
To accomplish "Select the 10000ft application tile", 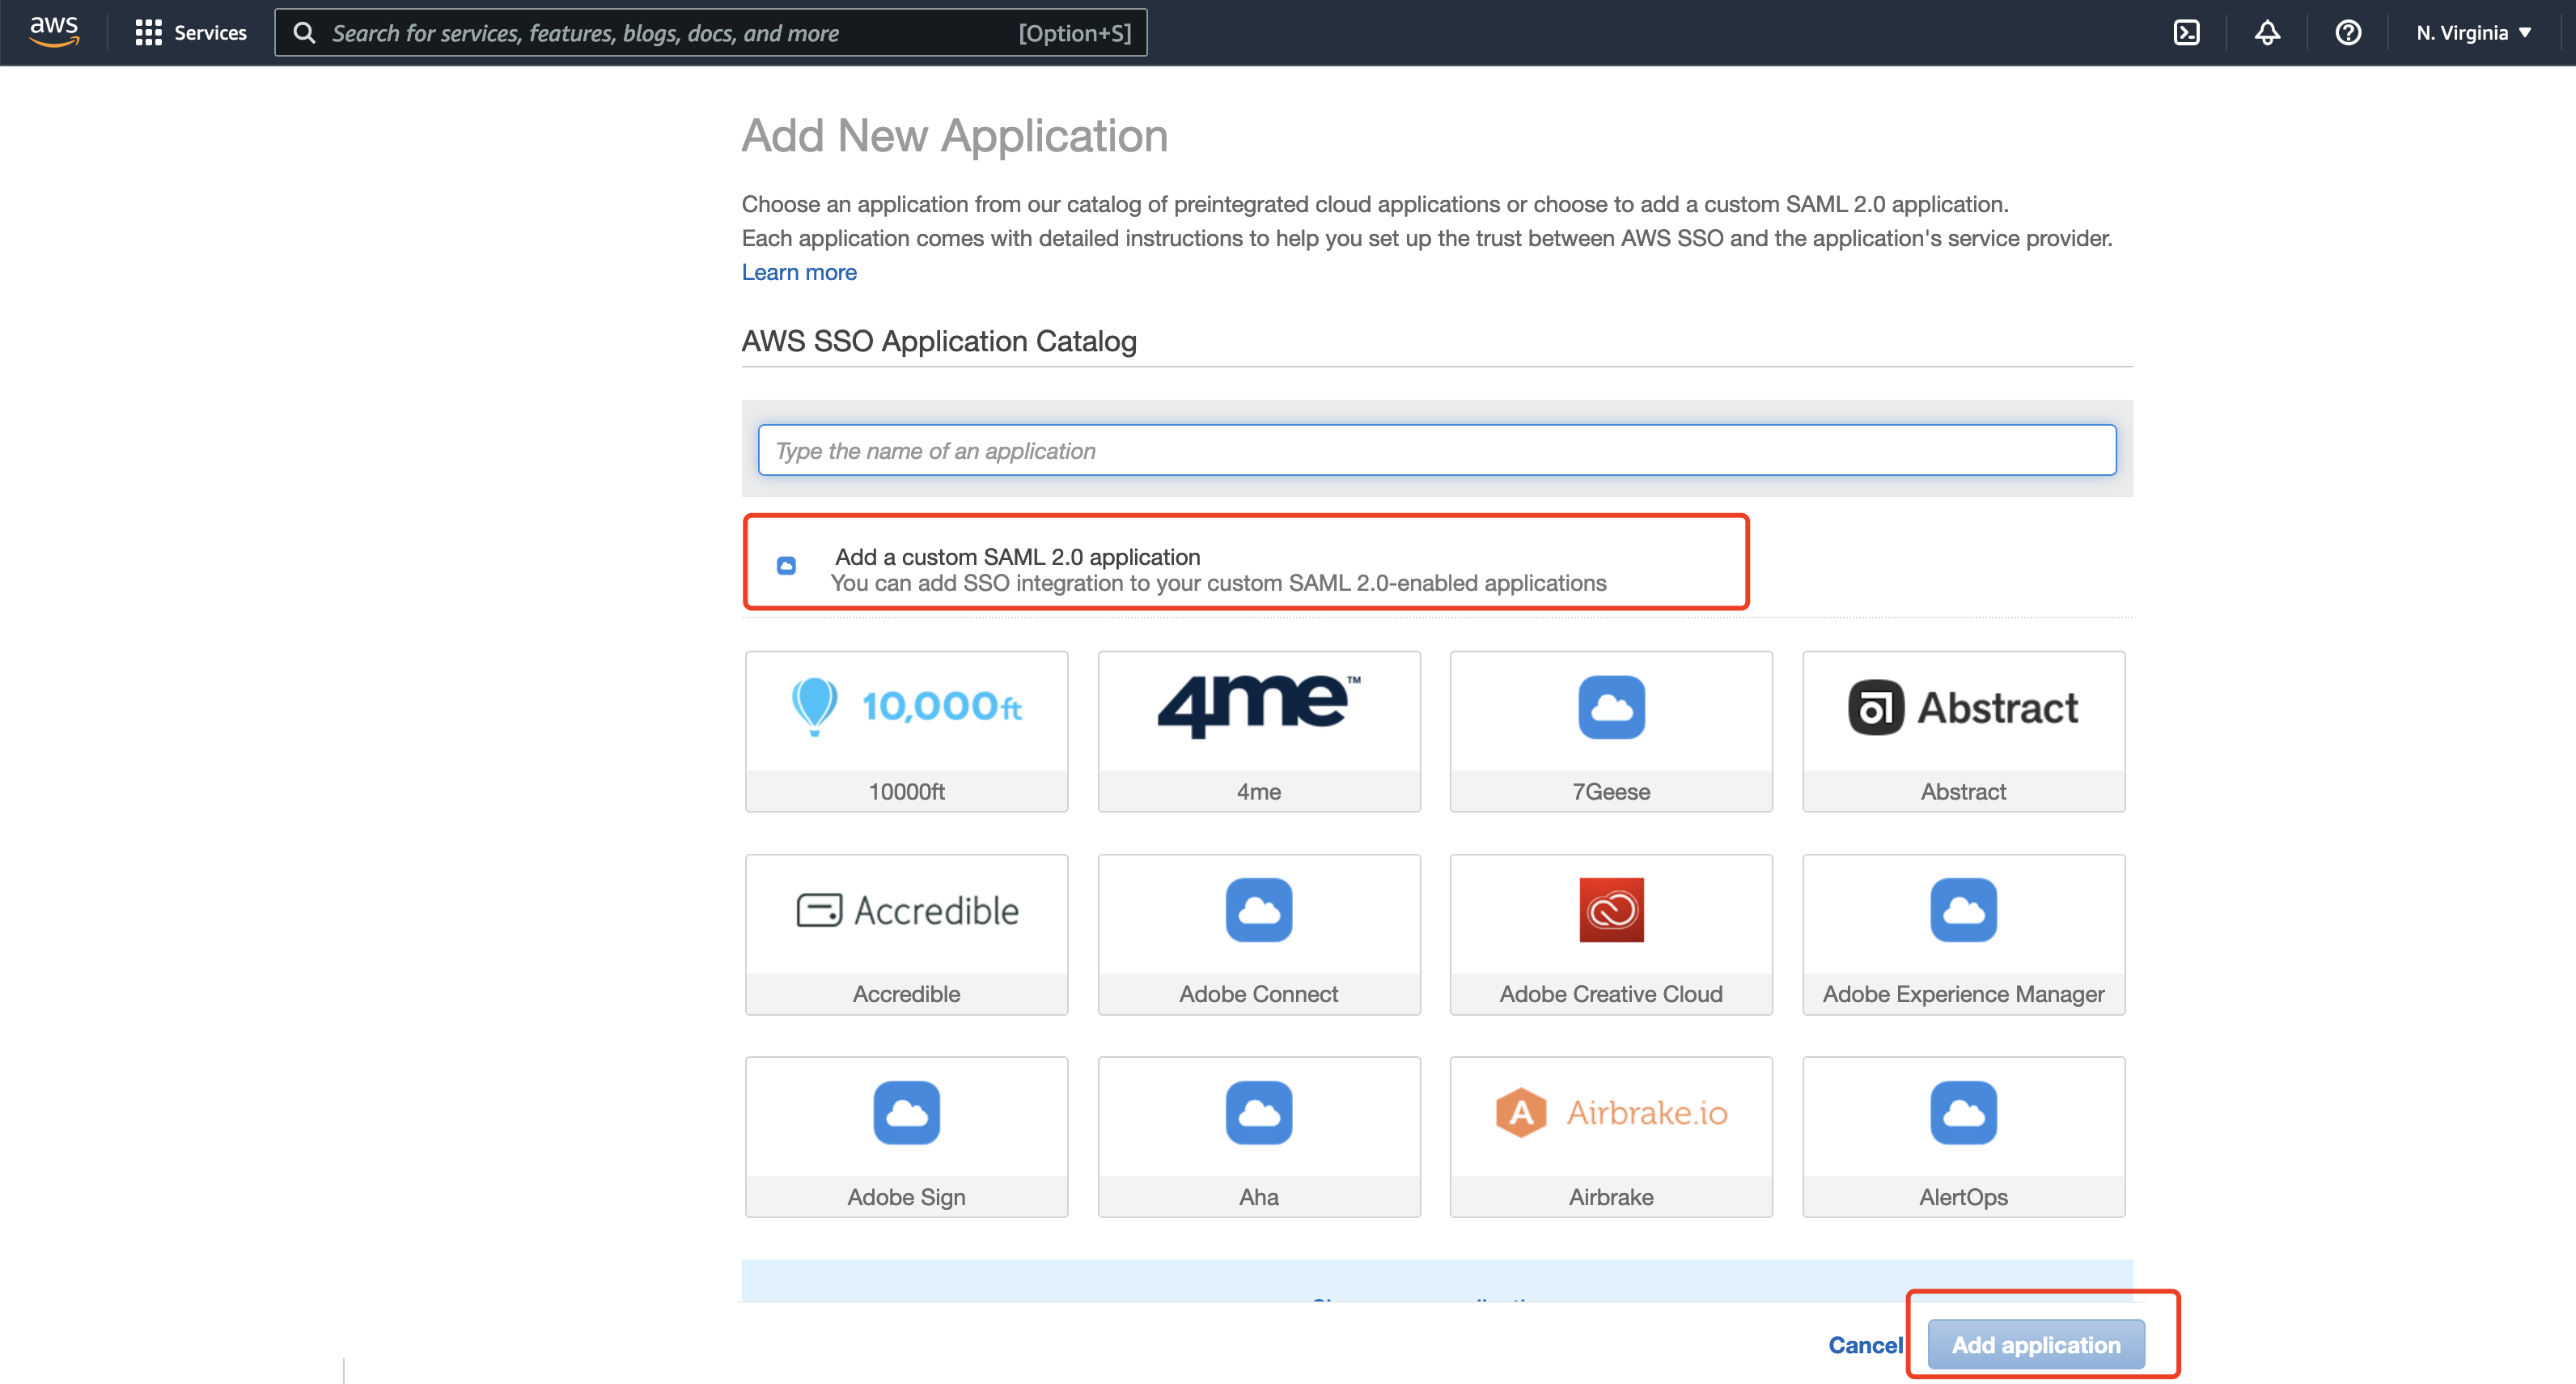I will pyautogui.click(x=906, y=732).
